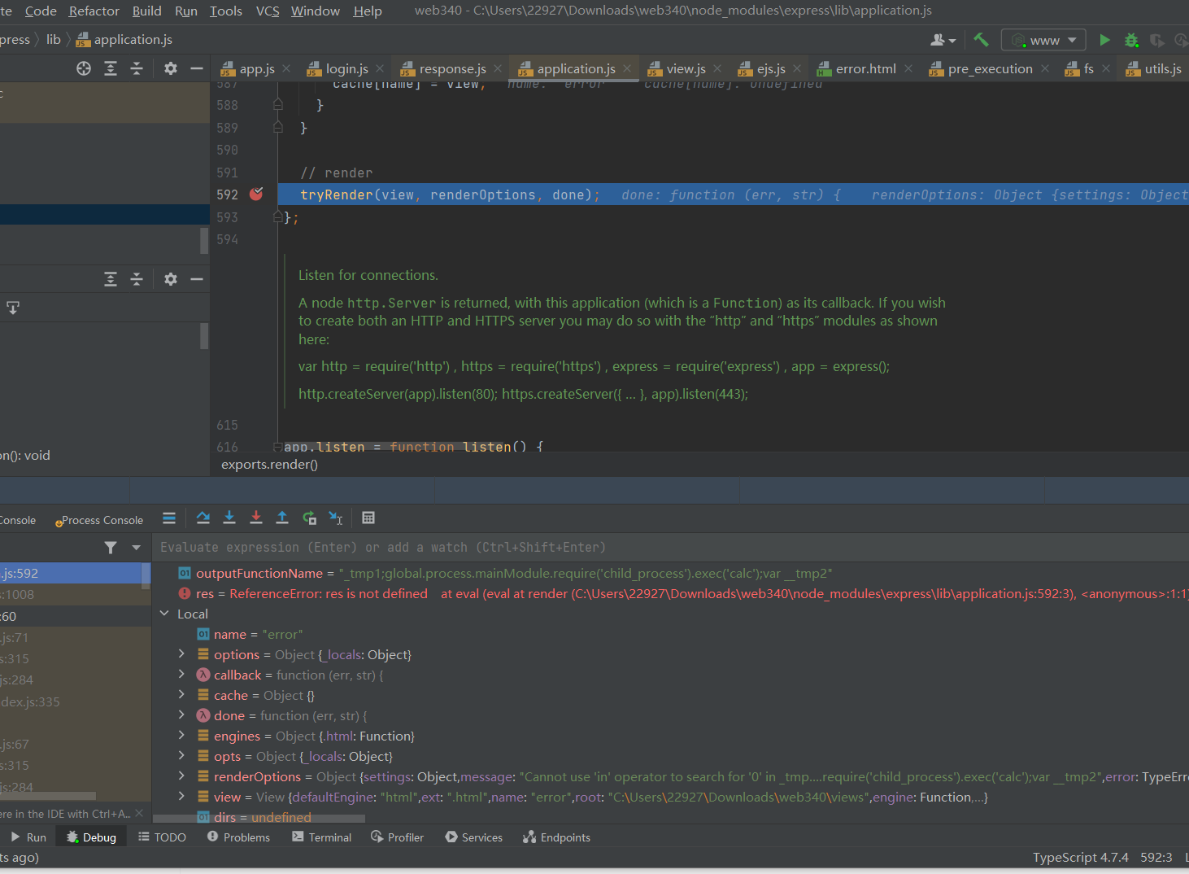Open the frames filter dropdown arrow
1189x874 pixels.
coord(136,548)
